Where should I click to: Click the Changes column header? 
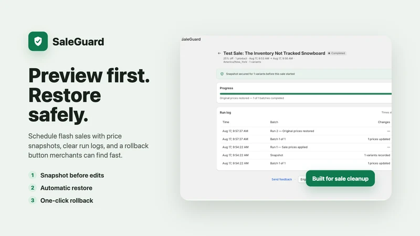pyautogui.click(x=384, y=122)
